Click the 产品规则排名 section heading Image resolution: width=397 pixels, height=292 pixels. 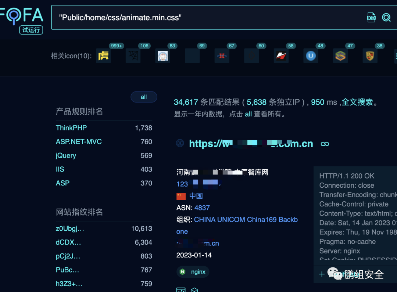[79, 111]
